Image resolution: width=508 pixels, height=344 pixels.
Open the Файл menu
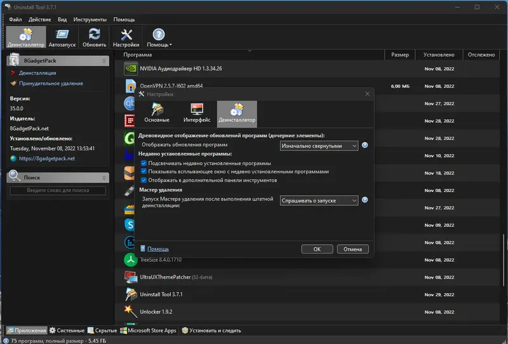(x=15, y=20)
